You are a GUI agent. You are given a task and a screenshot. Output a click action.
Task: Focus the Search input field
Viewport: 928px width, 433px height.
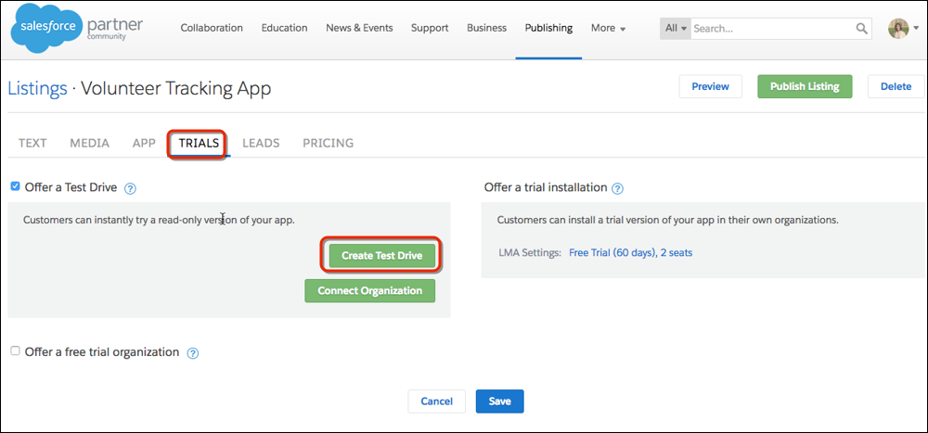773,29
